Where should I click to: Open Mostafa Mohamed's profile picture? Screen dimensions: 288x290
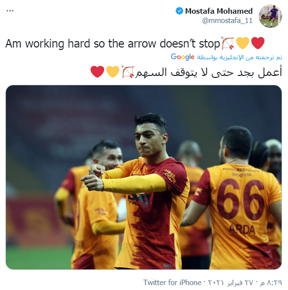[x=270, y=16]
